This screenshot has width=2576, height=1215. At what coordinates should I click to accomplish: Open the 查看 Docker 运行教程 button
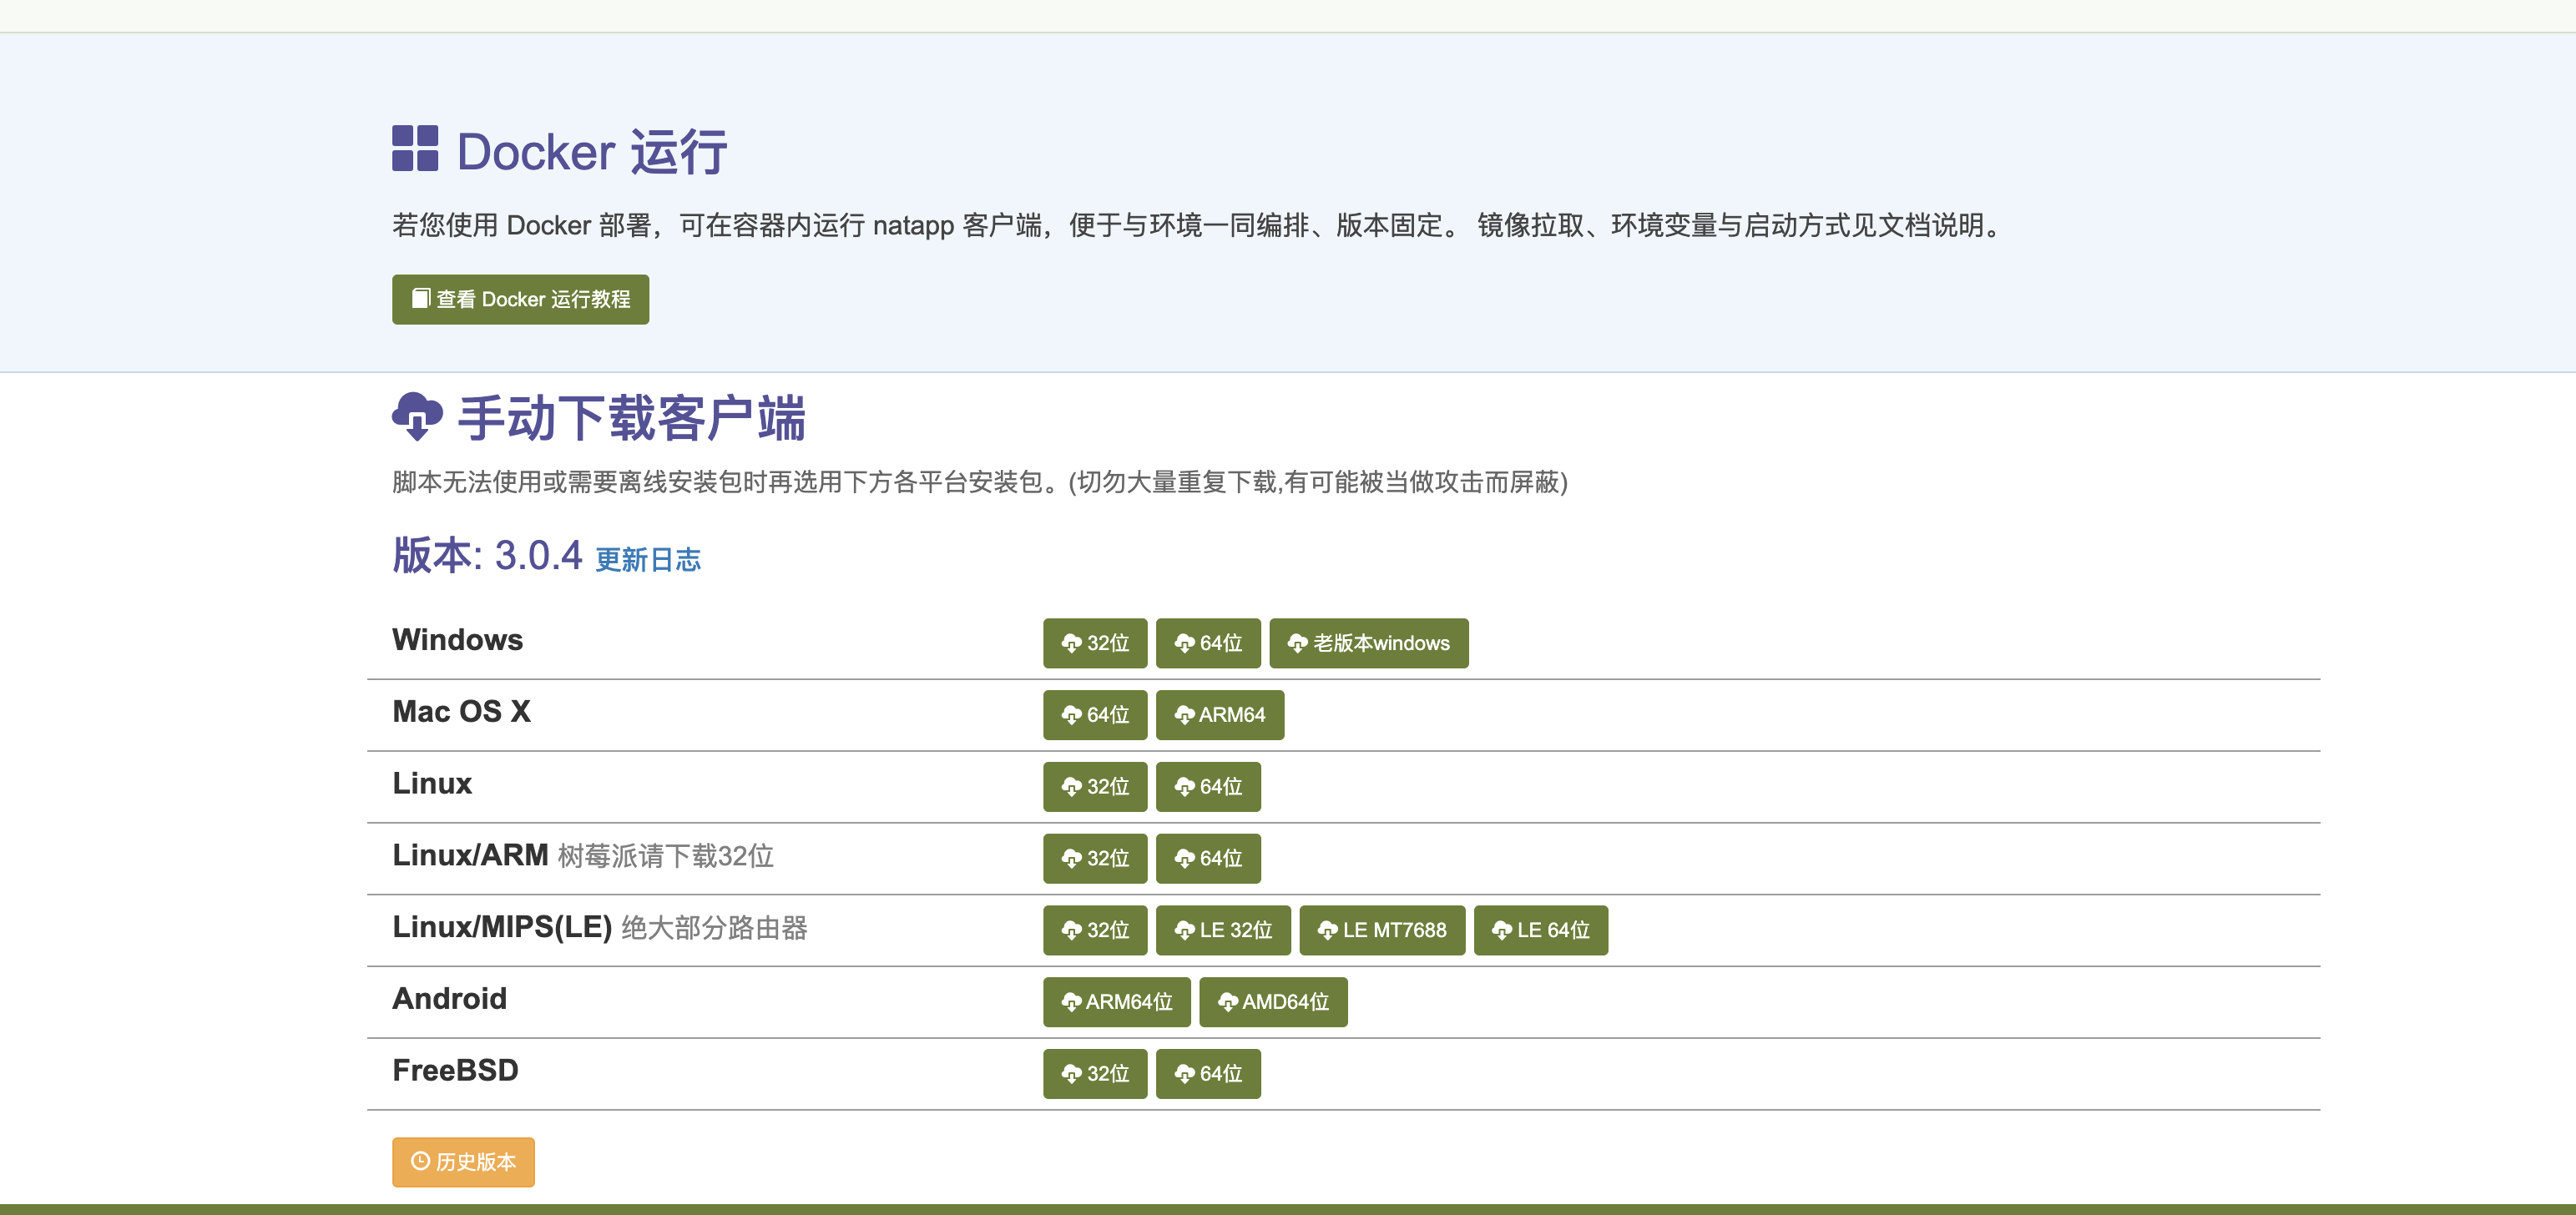(x=520, y=299)
